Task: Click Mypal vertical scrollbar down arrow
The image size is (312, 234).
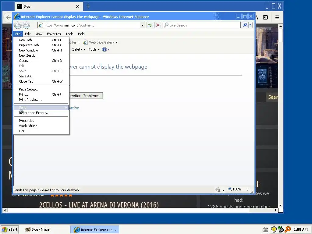Action: click(x=281, y=205)
